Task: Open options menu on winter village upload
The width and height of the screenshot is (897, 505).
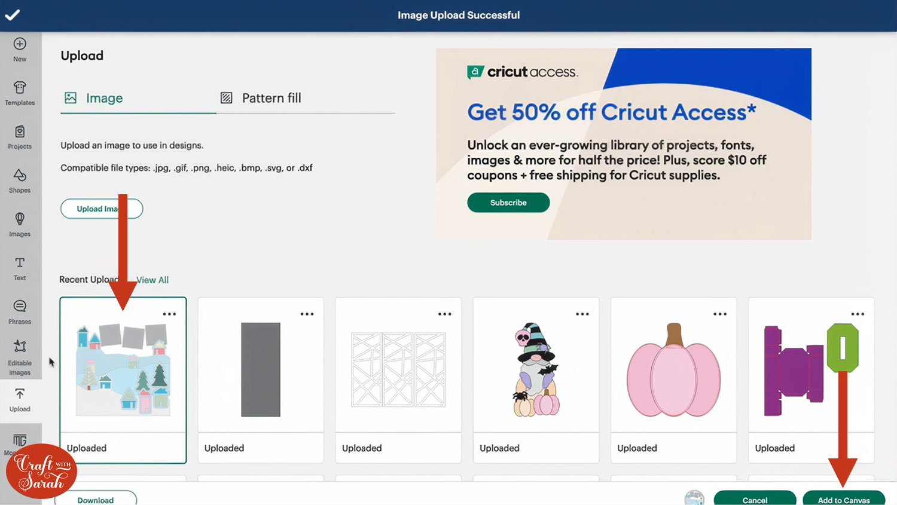Action: coord(169,314)
